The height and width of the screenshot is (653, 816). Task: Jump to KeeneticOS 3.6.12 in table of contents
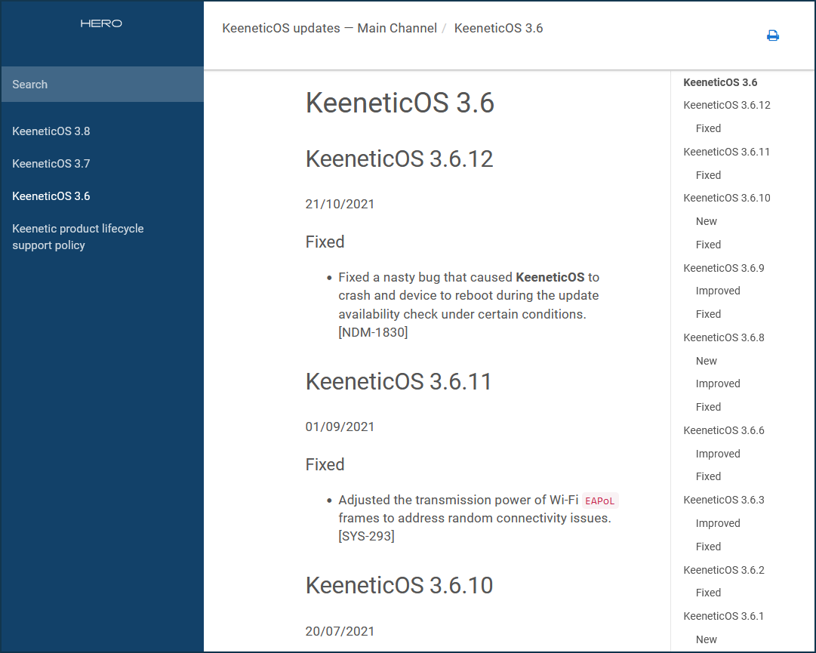point(727,105)
